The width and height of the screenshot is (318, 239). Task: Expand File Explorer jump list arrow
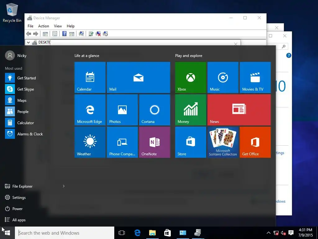pos(63,186)
